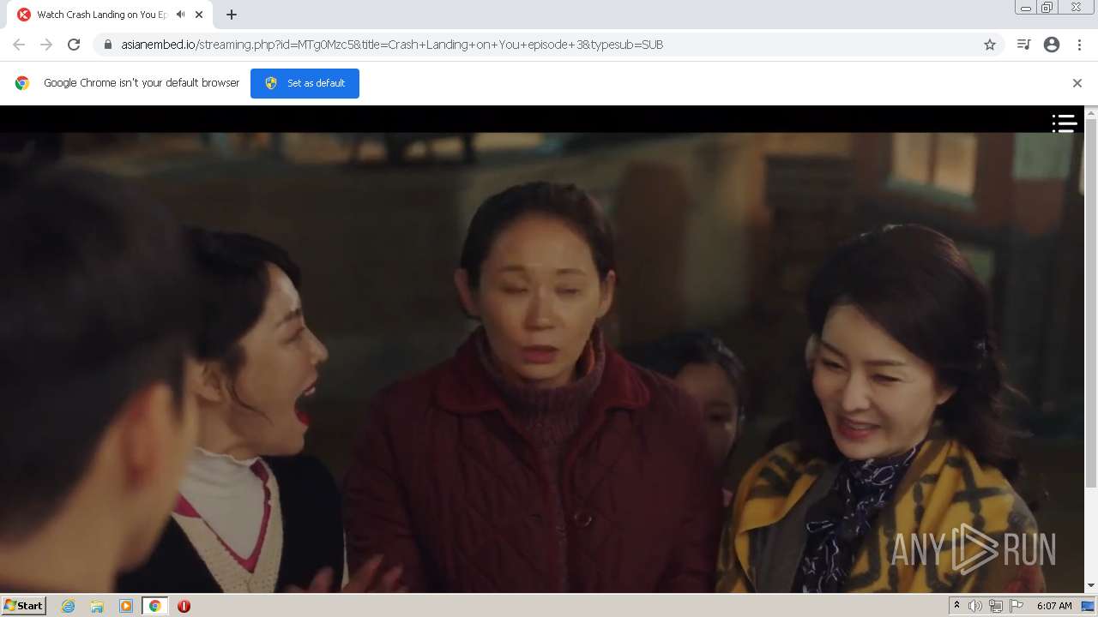Screen dimensions: 1098x617
Task: Open network connection tray icon
Action: 996,606
